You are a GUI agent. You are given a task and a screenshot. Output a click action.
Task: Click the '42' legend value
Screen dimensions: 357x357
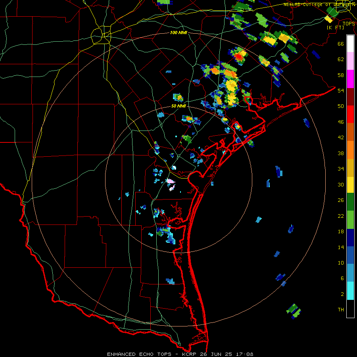click(x=341, y=138)
